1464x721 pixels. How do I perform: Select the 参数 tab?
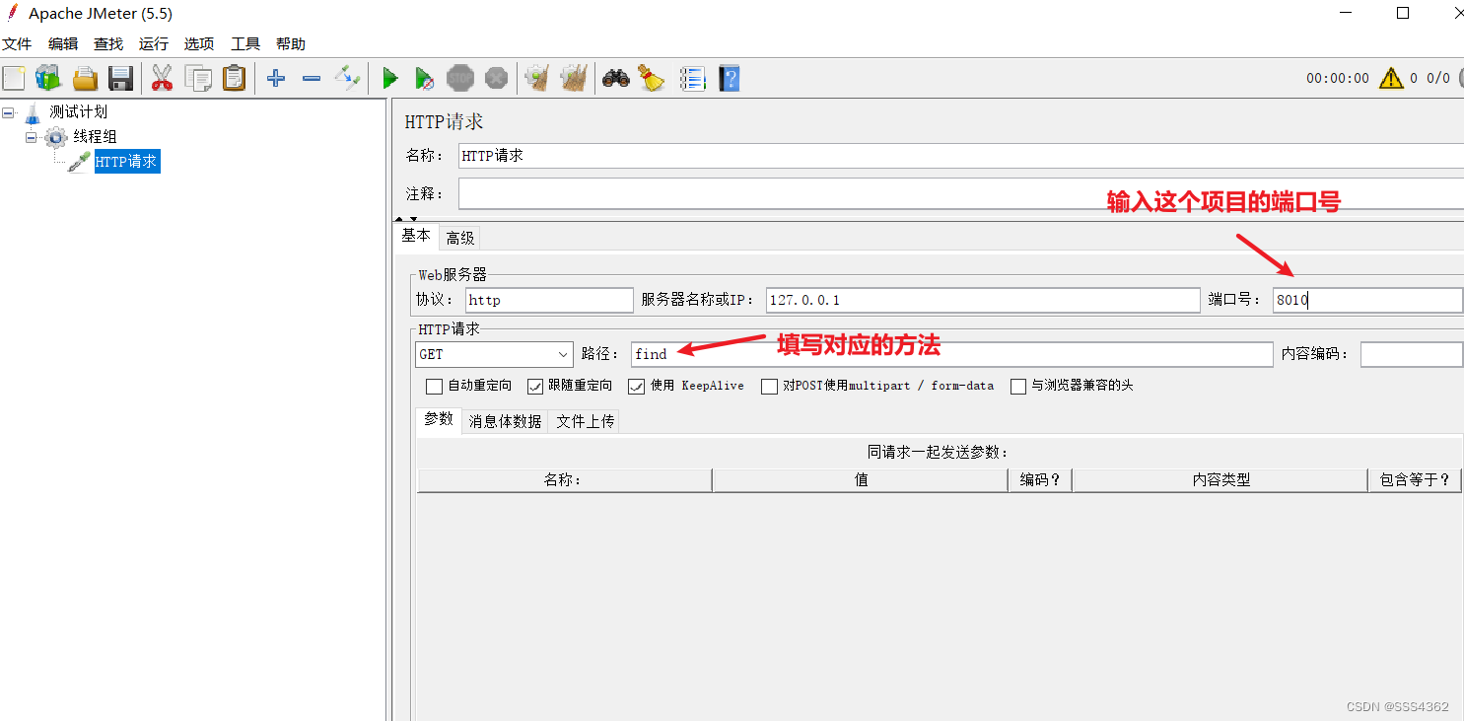click(x=439, y=419)
